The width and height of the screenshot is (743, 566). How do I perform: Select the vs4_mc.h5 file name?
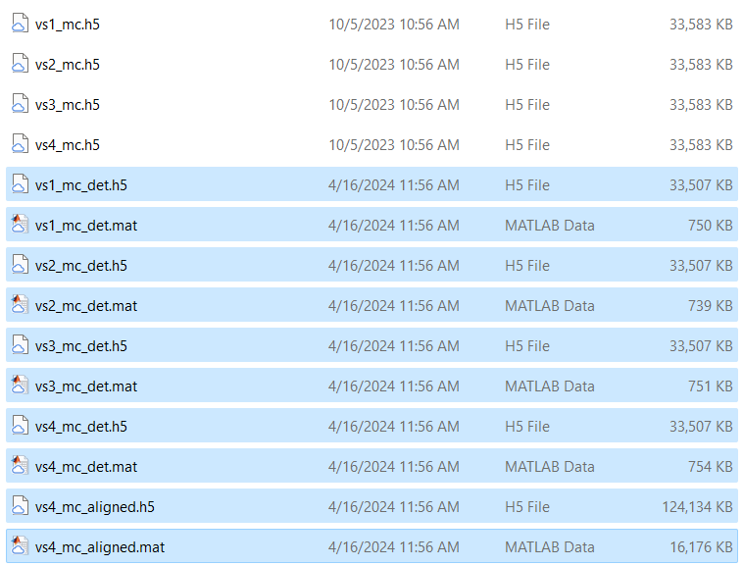(x=68, y=145)
